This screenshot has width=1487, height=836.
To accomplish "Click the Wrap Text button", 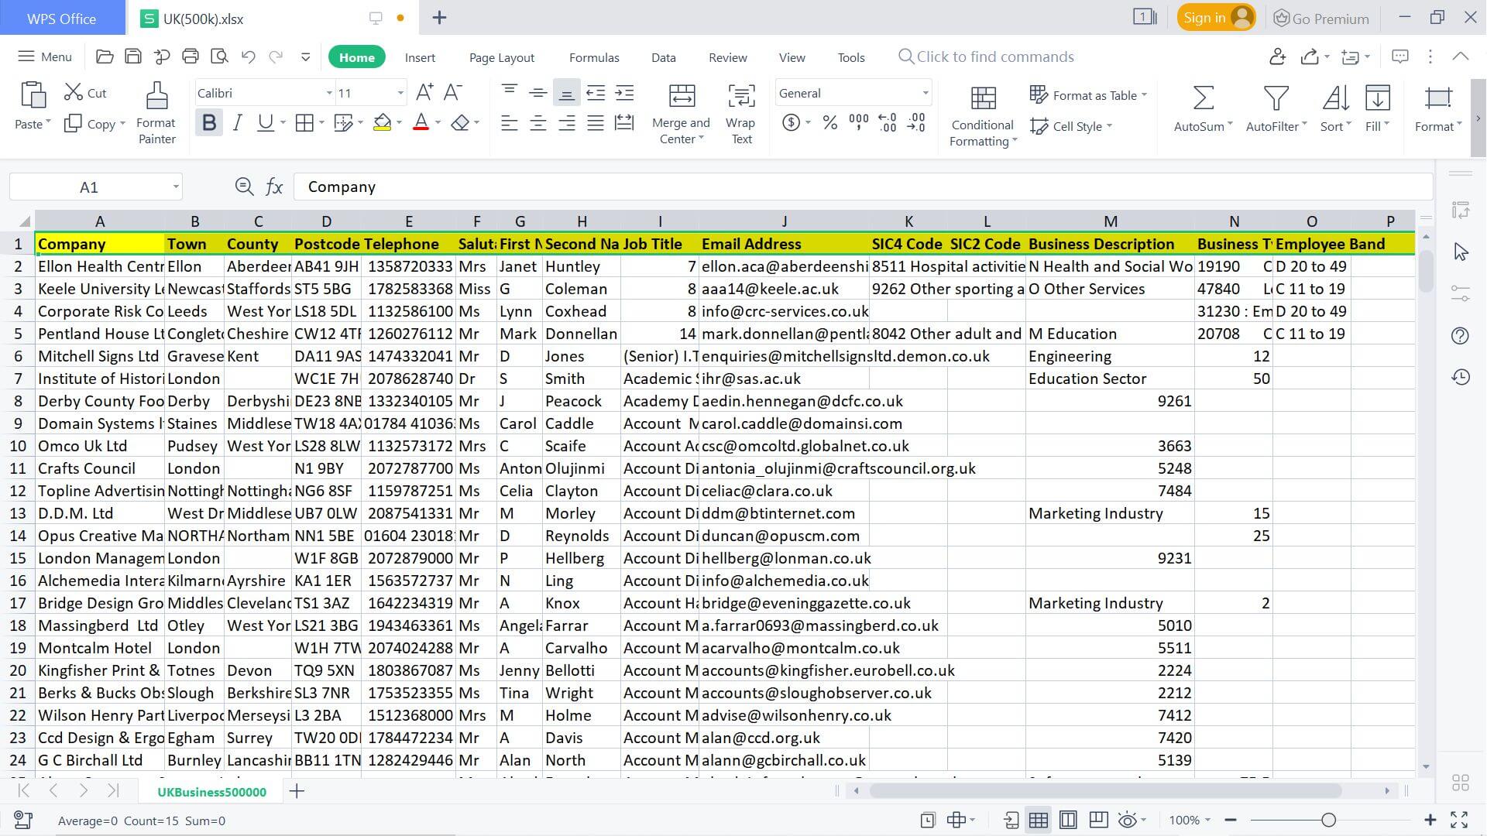I will pyautogui.click(x=741, y=114).
